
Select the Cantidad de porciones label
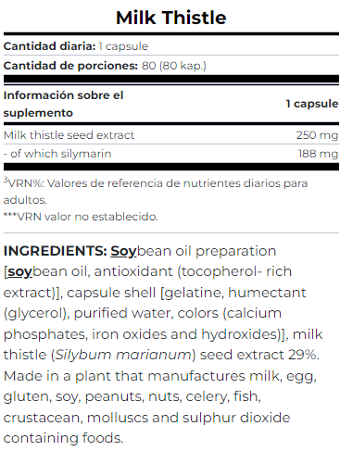(70, 66)
